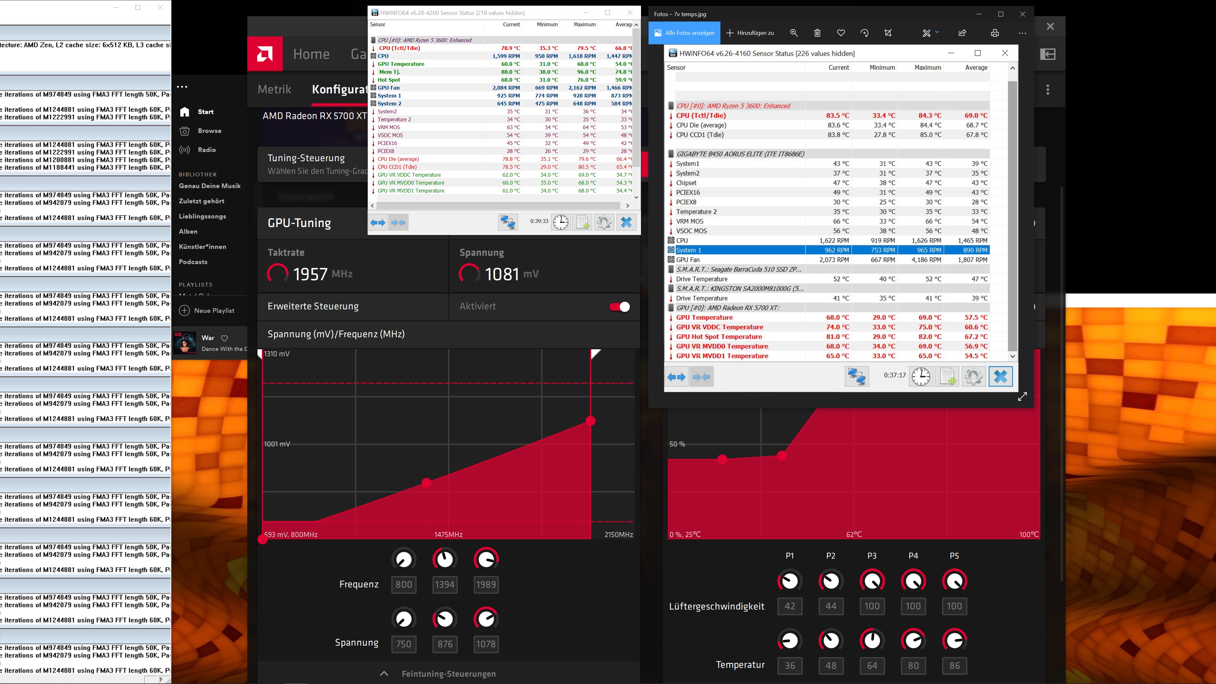Click the heart favorite icon in Fotos toolbar

coord(841,33)
